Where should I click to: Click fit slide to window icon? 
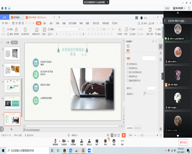[161, 135]
